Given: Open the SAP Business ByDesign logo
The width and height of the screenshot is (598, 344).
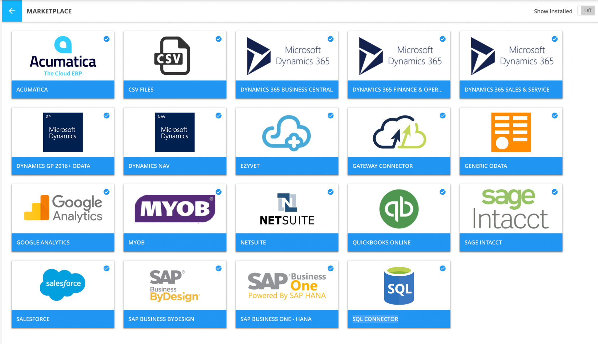Looking at the screenshot, I should point(175,286).
